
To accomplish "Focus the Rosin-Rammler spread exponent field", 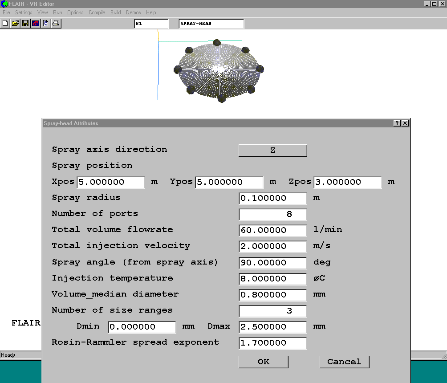I will coord(272,343).
